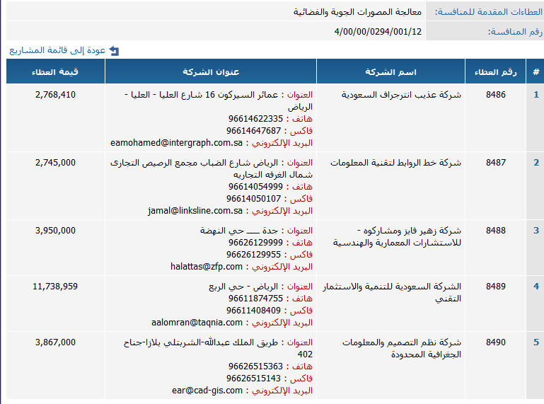Image resolution: width=544 pixels, height=404 pixels.
Task: Click the title معالجة المصورات الجوية والفضائية
Action: coord(357,12)
